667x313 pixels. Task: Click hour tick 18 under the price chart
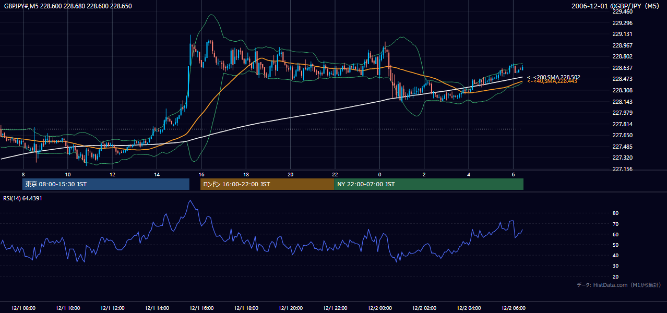point(246,174)
